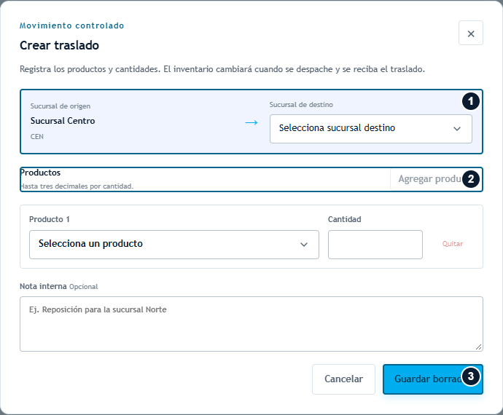Click the Registra los productos y cantidades description
The image size is (503, 415).
click(x=222, y=69)
